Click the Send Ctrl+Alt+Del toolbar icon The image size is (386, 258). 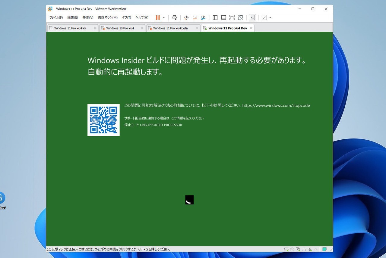point(174,18)
